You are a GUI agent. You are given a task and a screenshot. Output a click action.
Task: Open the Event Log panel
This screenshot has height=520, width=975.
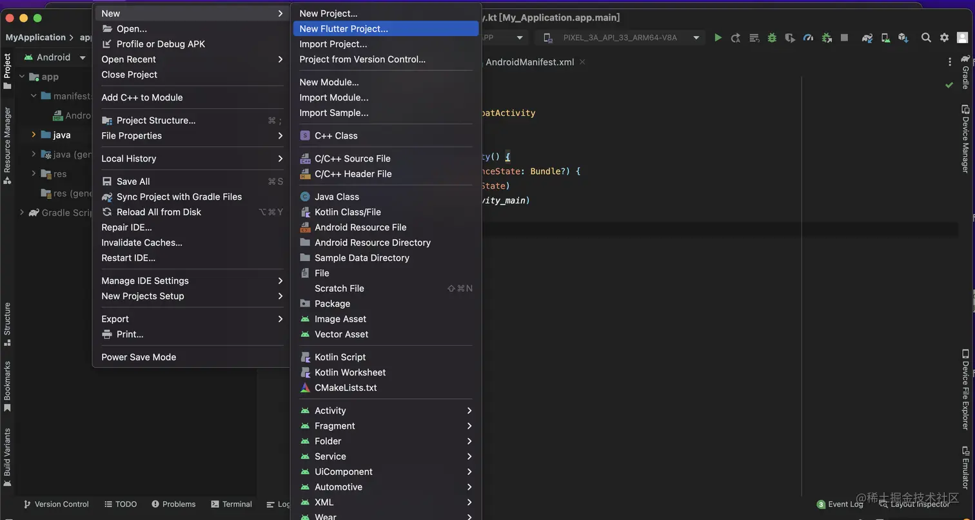tap(840, 504)
